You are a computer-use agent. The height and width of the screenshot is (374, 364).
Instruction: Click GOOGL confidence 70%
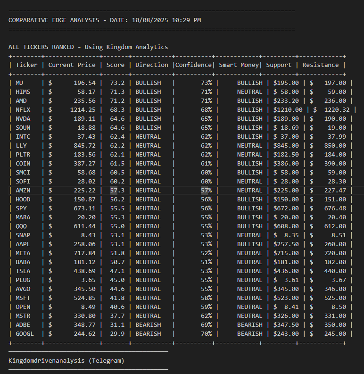[207, 334]
